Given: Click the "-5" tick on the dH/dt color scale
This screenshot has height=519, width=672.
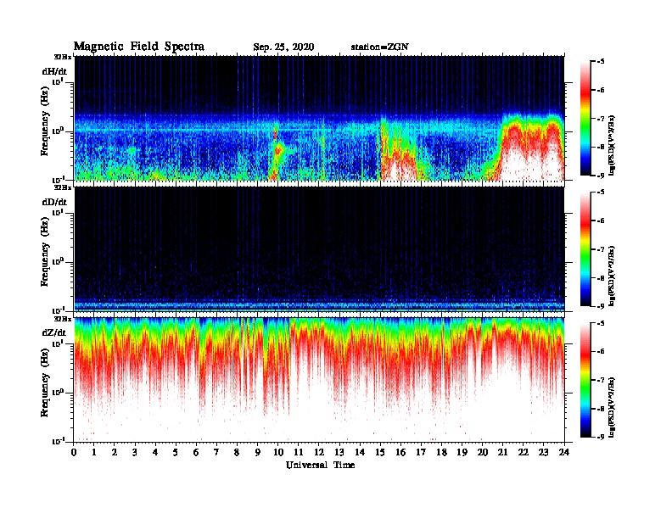Looking at the screenshot, I should tap(601, 62).
